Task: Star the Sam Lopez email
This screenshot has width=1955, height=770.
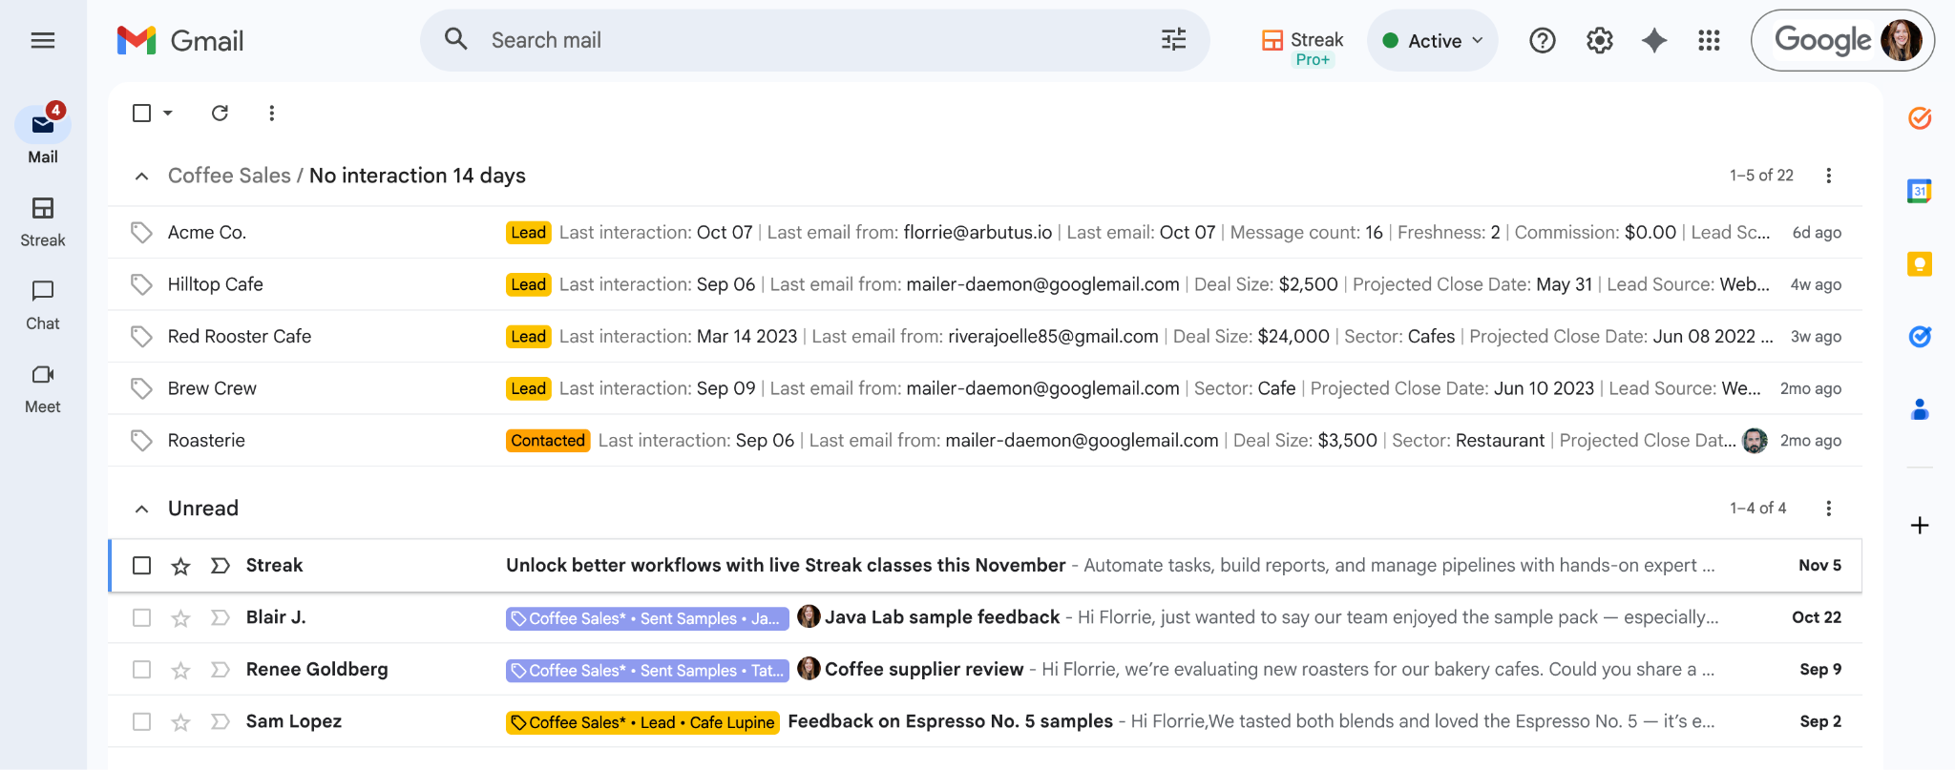Action: point(180,721)
